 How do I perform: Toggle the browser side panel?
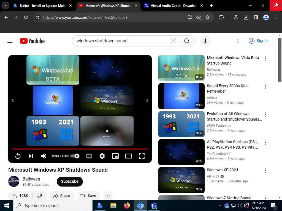[256, 17]
